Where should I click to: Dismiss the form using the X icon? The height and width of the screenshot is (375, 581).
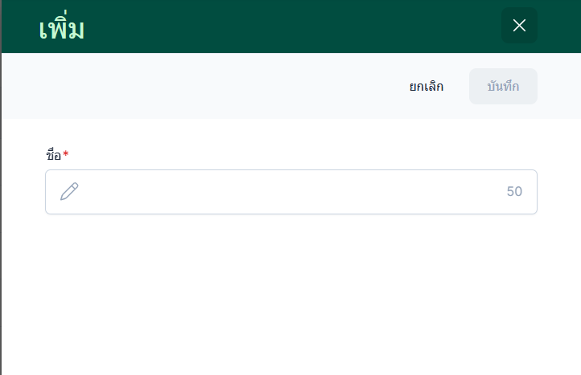pos(519,26)
